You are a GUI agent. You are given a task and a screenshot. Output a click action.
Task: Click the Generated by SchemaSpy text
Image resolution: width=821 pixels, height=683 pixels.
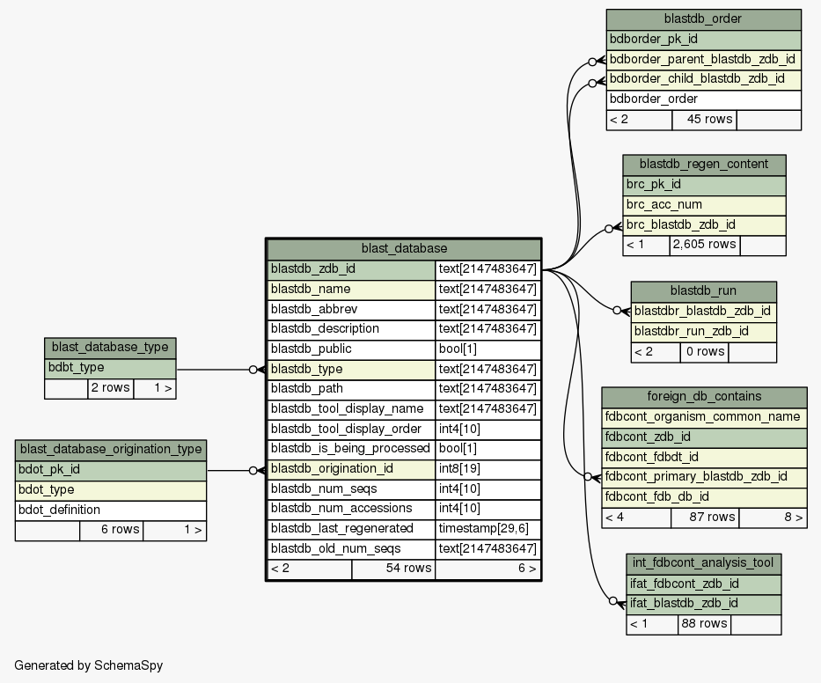click(x=89, y=665)
